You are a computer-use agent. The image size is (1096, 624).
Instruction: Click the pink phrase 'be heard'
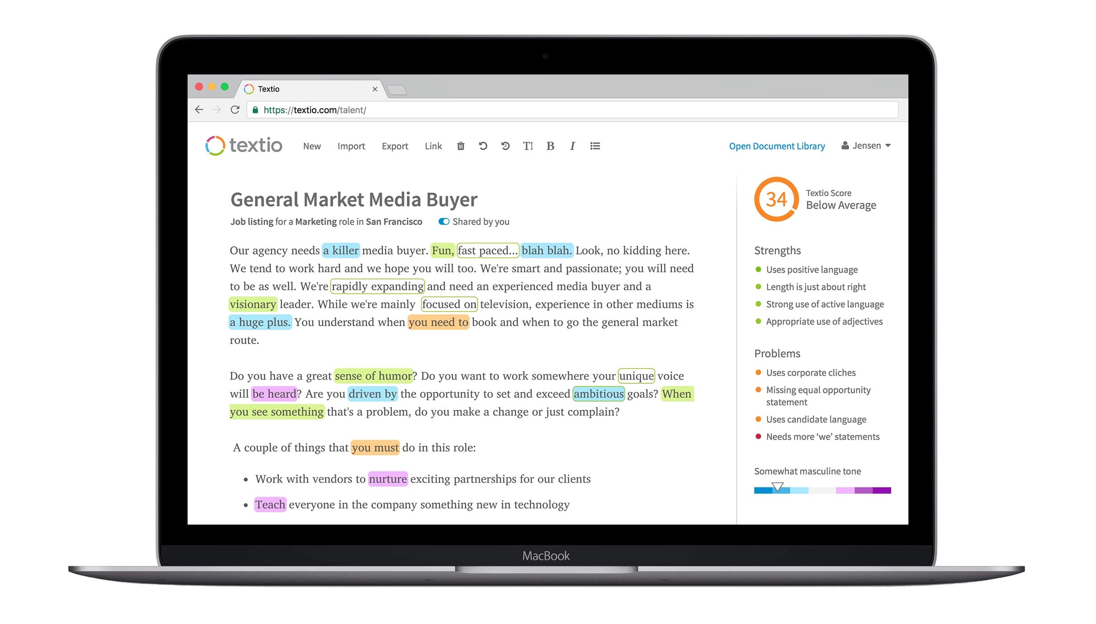274,394
